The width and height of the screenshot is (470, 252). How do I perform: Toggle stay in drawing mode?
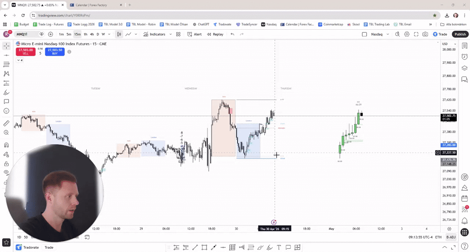6,154
